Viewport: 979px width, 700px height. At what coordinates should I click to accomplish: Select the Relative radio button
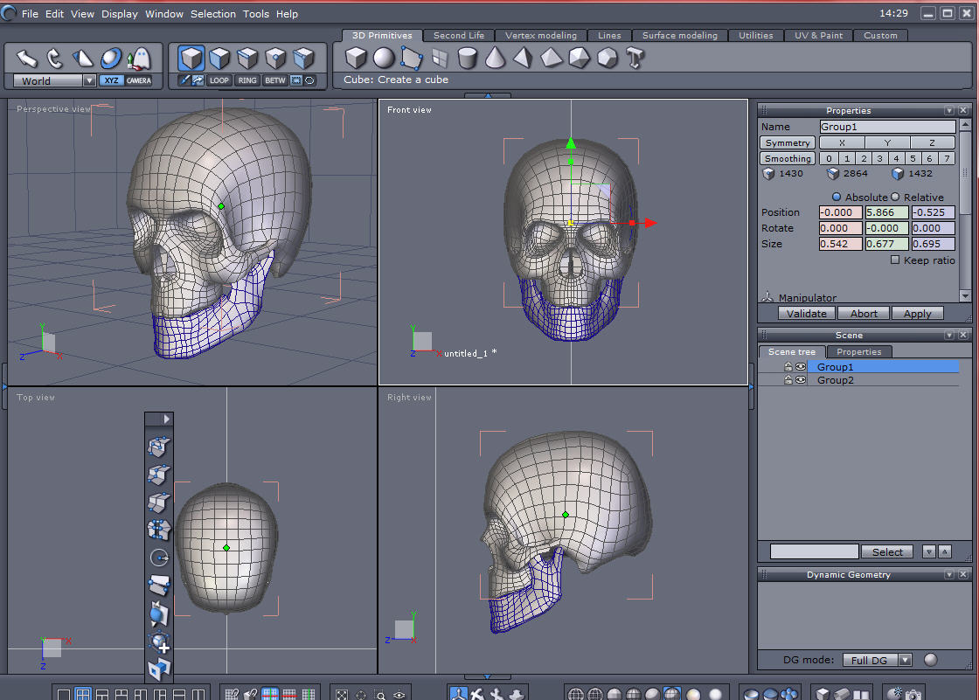point(895,197)
